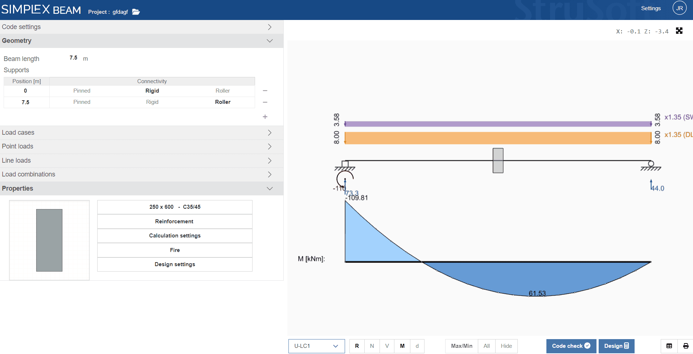693x354 pixels.
Task: Start Design calculation
Action: 616,346
